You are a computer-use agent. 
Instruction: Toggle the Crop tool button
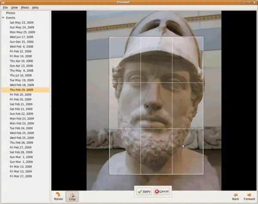click(x=72, y=195)
